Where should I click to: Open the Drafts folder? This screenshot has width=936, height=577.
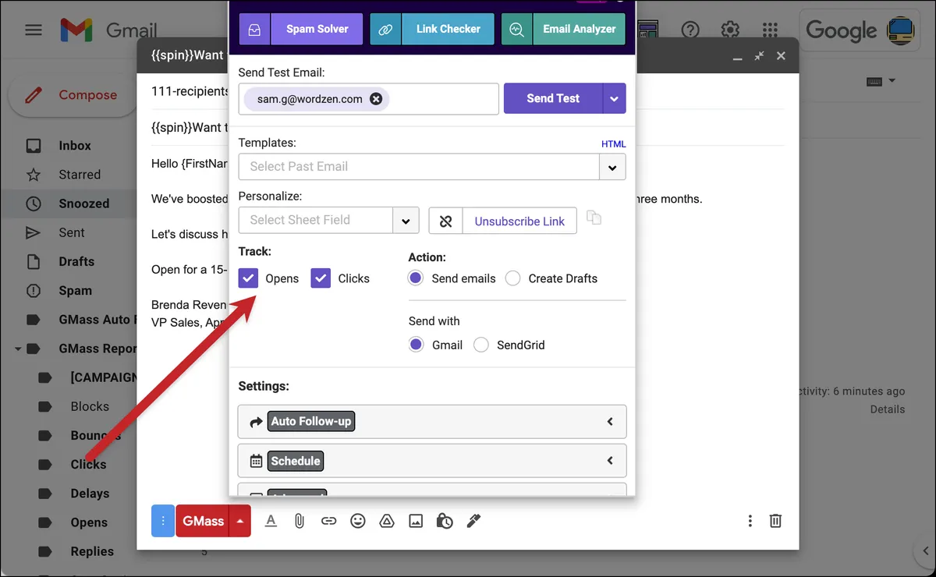pos(76,261)
